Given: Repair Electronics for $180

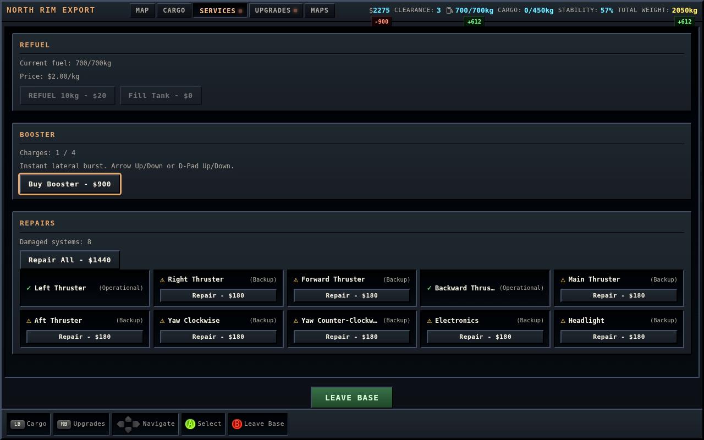Looking at the screenshot, I should [x=485, y=337].
